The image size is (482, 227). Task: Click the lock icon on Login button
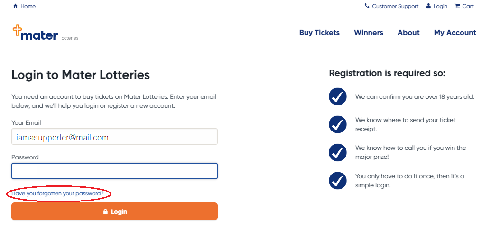105,211
